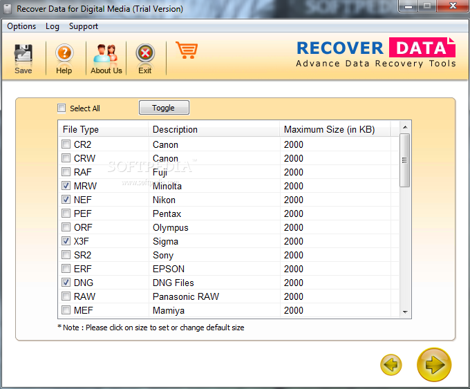Proceed with the large yellow right arrow
Viewport: 470px width, 389px height.
pos(434,364)
